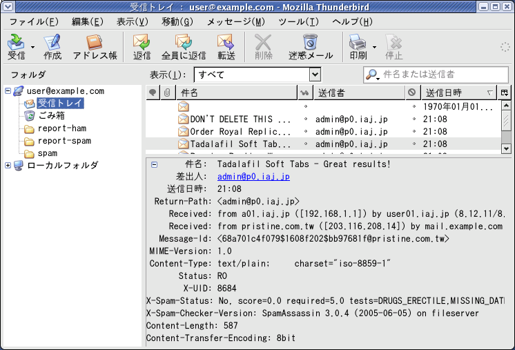Image resolution: width=515 pixels, height=350 pixels.
Task: Open the ヘルプ(H) menu
Action: [352, 21]
